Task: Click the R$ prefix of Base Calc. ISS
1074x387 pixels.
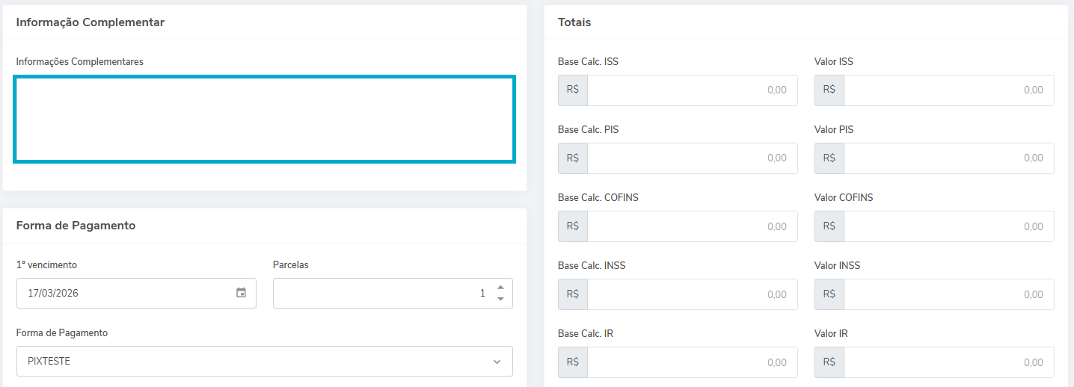Action: pos(573,90)
